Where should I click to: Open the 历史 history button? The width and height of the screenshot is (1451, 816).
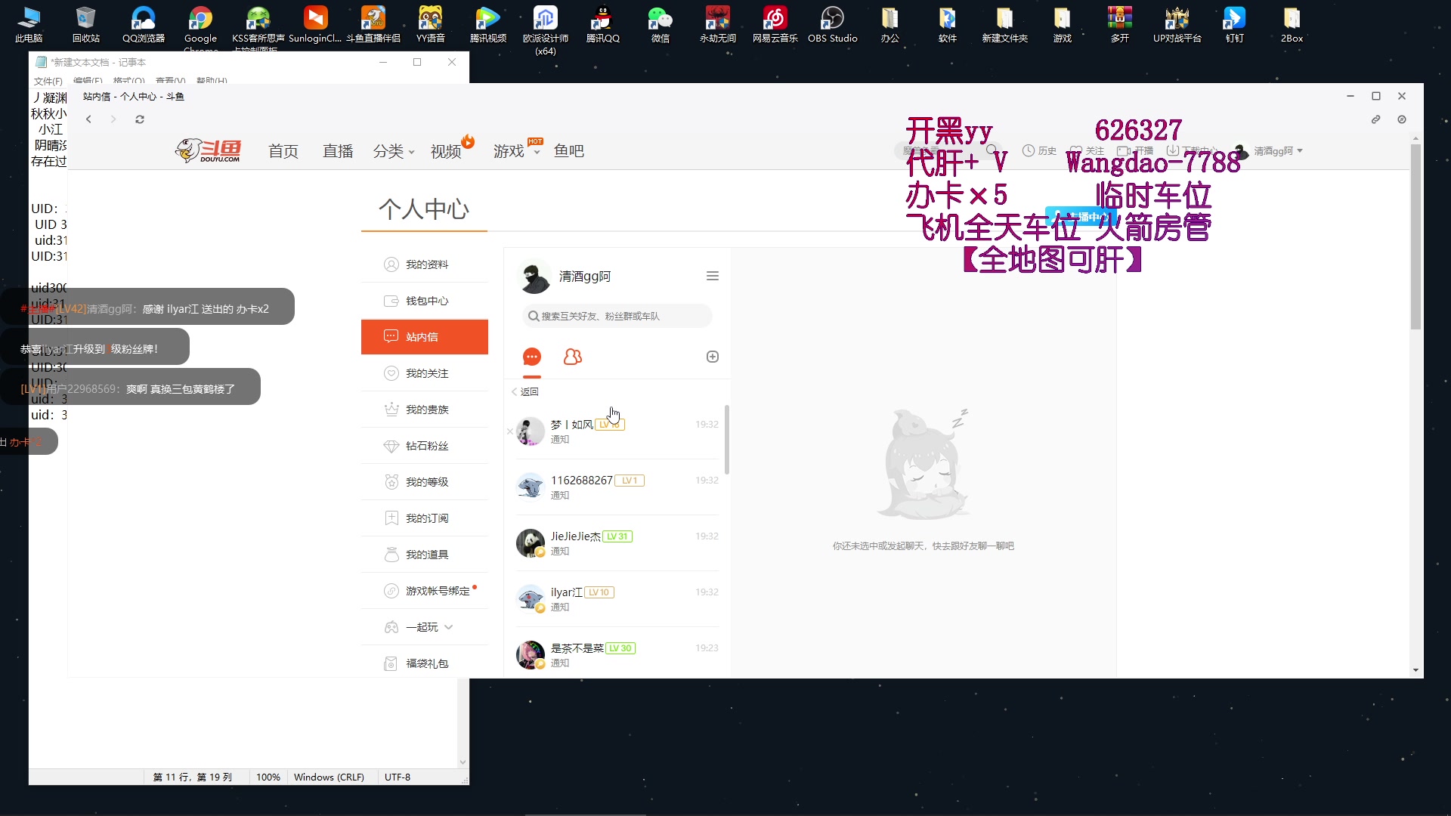(x=1039, y=151)
